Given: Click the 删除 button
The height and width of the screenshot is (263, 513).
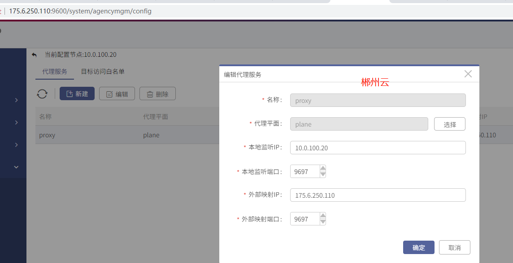Looking at the screenshot, I should tap(158, 94).
